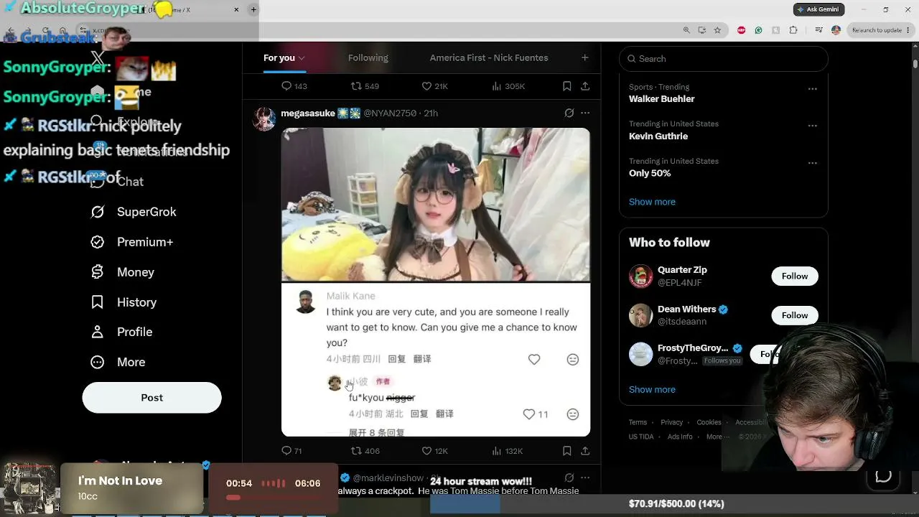Close the current browser tab
The height and width of the screenshot is (517, 919).
tap(236, 9)
